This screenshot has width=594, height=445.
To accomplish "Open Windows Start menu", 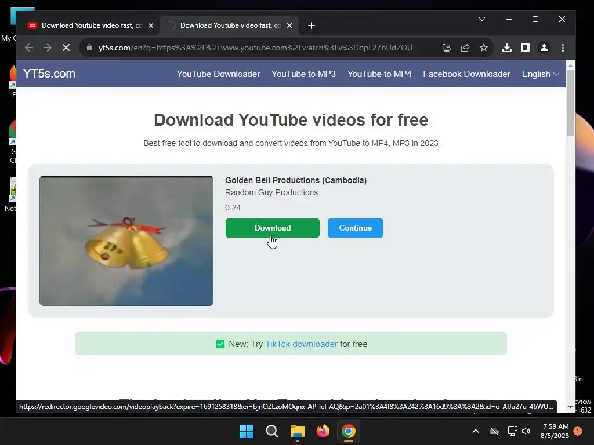I will (x=246, y=431).
